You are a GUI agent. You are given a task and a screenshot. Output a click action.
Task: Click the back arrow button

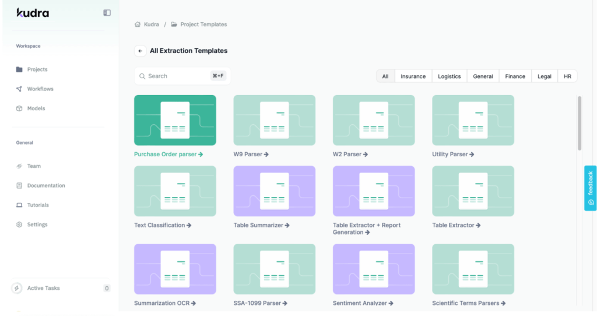140,51
